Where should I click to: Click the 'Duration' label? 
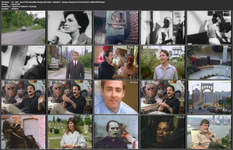5,9
